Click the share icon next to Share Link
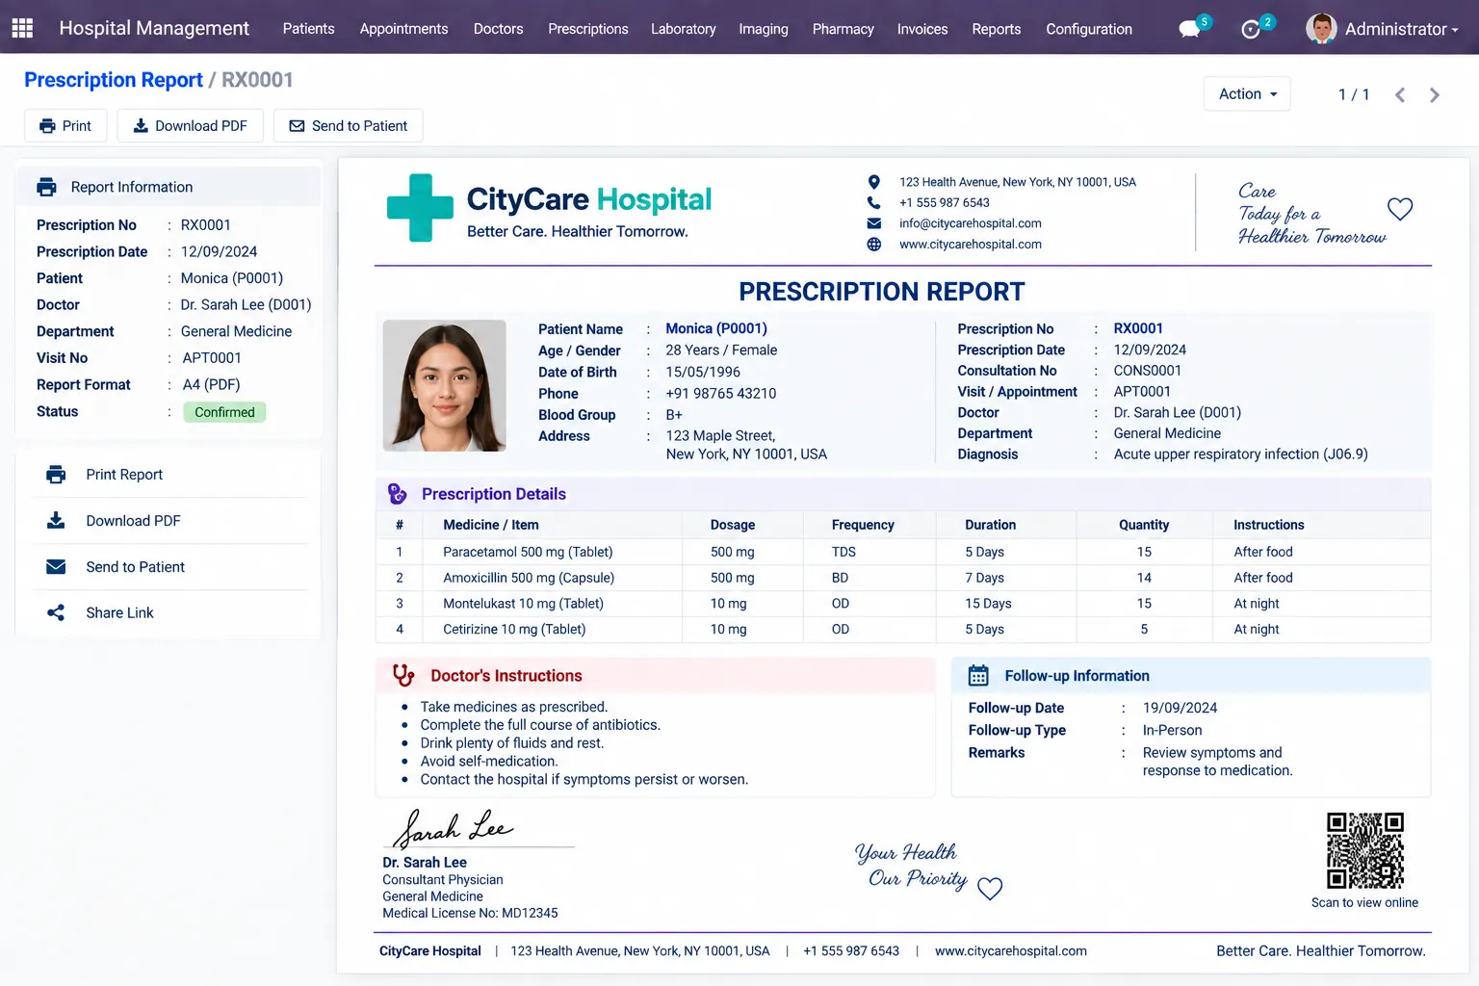Screen dimensions: 1479x986 click(56, 612)
